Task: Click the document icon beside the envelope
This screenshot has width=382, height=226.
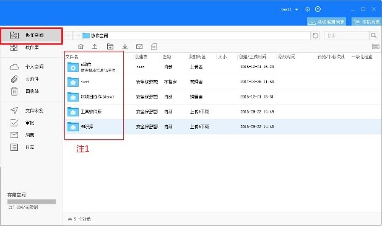Action: (154, 46)
